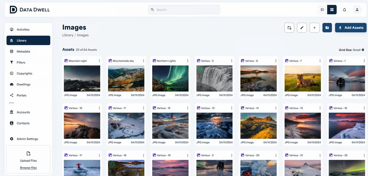
Task: Open the three-dot menu on Various - 16
Action: 364,108
